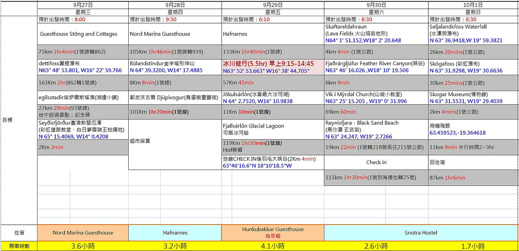Select the Vík í Mýrdal Church cell
The image size is (519, 251).
pos(376,98)
